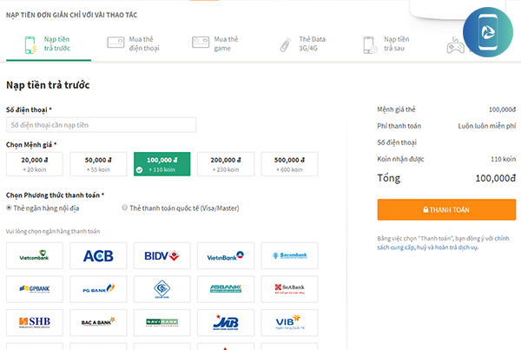Focus the phone number input field
521x350 pixels.
point(101,126)
